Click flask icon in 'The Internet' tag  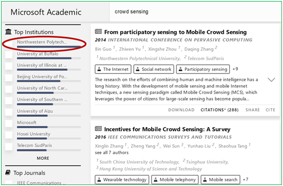coord(99,69)
